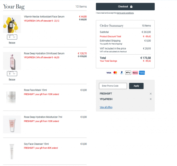Apply the promo code
The image size is (177, 166).
(x=136, y=86)
